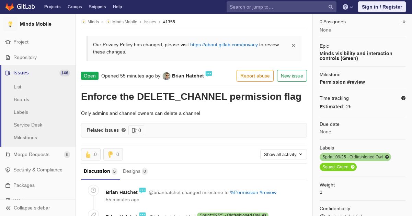Switch to Discussion tab
This screenshot has height=216, width=412.
101,171
